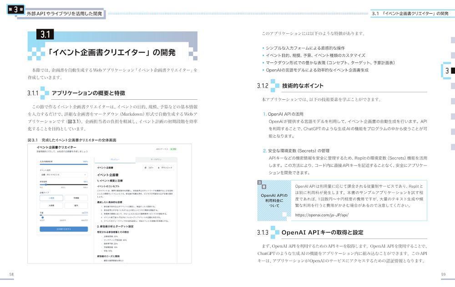Select the 大規模 venue type option
This screenshot has height=287, width=455.
click(x=51, y=205)
